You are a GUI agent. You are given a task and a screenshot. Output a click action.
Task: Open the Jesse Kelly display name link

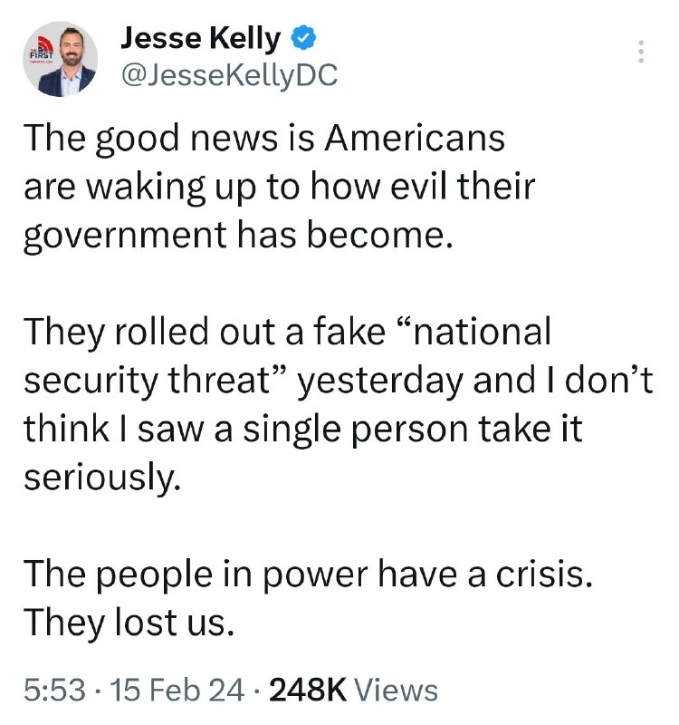(x=200, y=39)
